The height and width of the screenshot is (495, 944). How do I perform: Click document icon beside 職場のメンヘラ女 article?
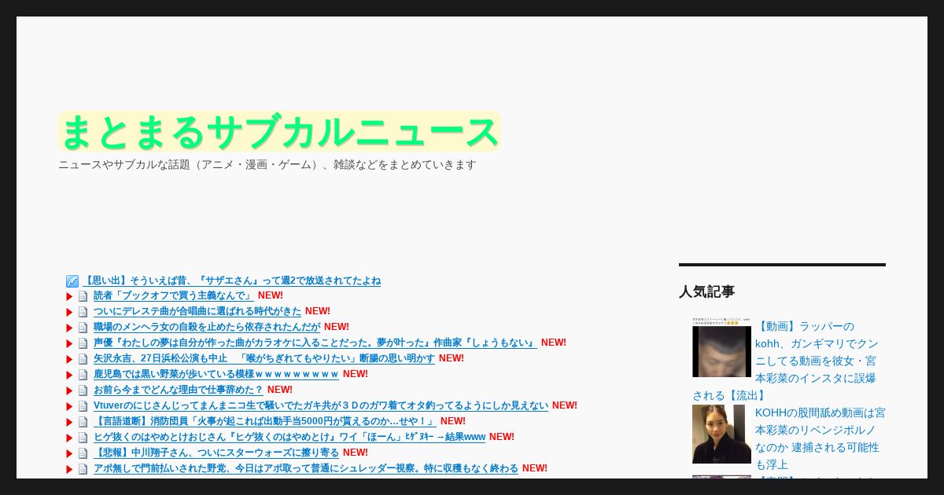click(x=83, y=328)
